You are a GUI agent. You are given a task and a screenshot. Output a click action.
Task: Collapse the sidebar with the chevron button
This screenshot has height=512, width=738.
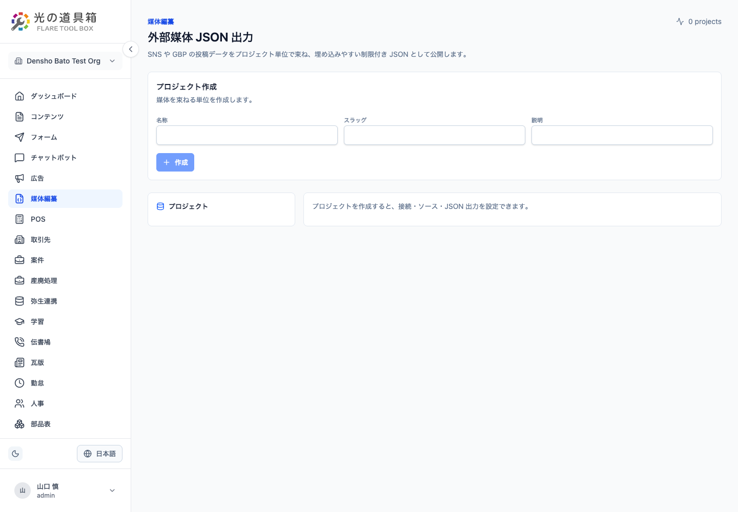[x=131, y=49]
